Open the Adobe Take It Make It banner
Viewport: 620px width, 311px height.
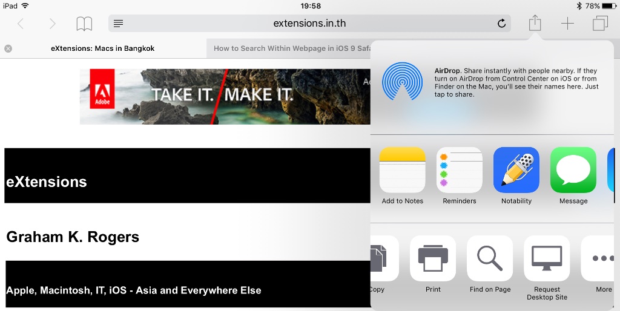pyautogui.click(x=225, y=96)
